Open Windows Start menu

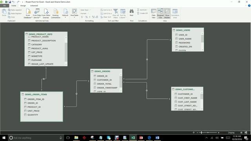[4, 137]
